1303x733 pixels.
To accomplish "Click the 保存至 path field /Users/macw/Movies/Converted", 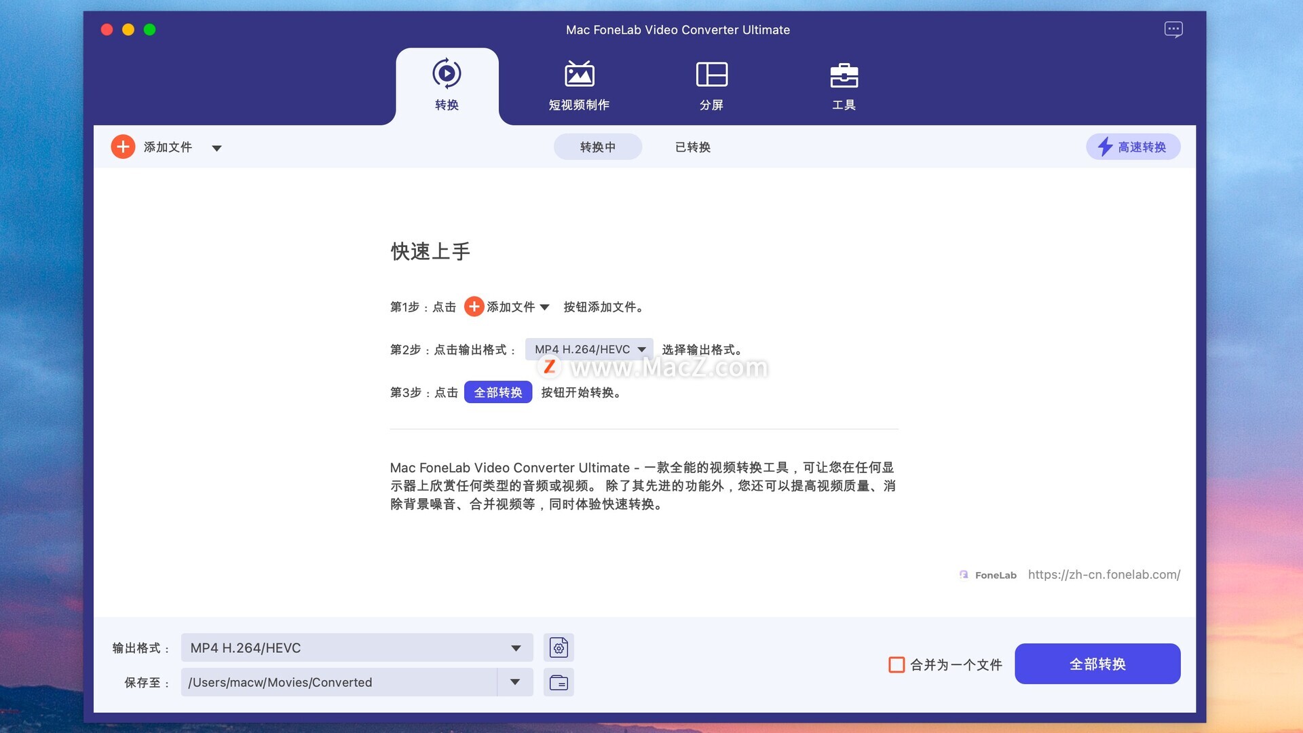I will point(339,682).
